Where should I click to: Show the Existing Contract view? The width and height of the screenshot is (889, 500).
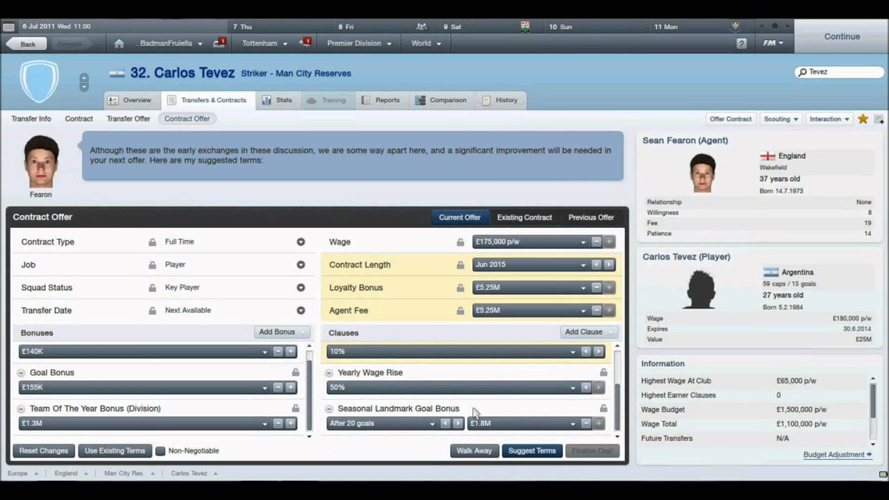tap(524, 217)
